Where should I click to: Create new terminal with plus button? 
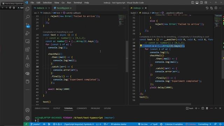pos(196,108)
